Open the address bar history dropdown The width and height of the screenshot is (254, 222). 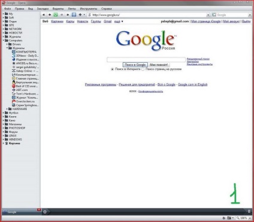tap(208, 15)
